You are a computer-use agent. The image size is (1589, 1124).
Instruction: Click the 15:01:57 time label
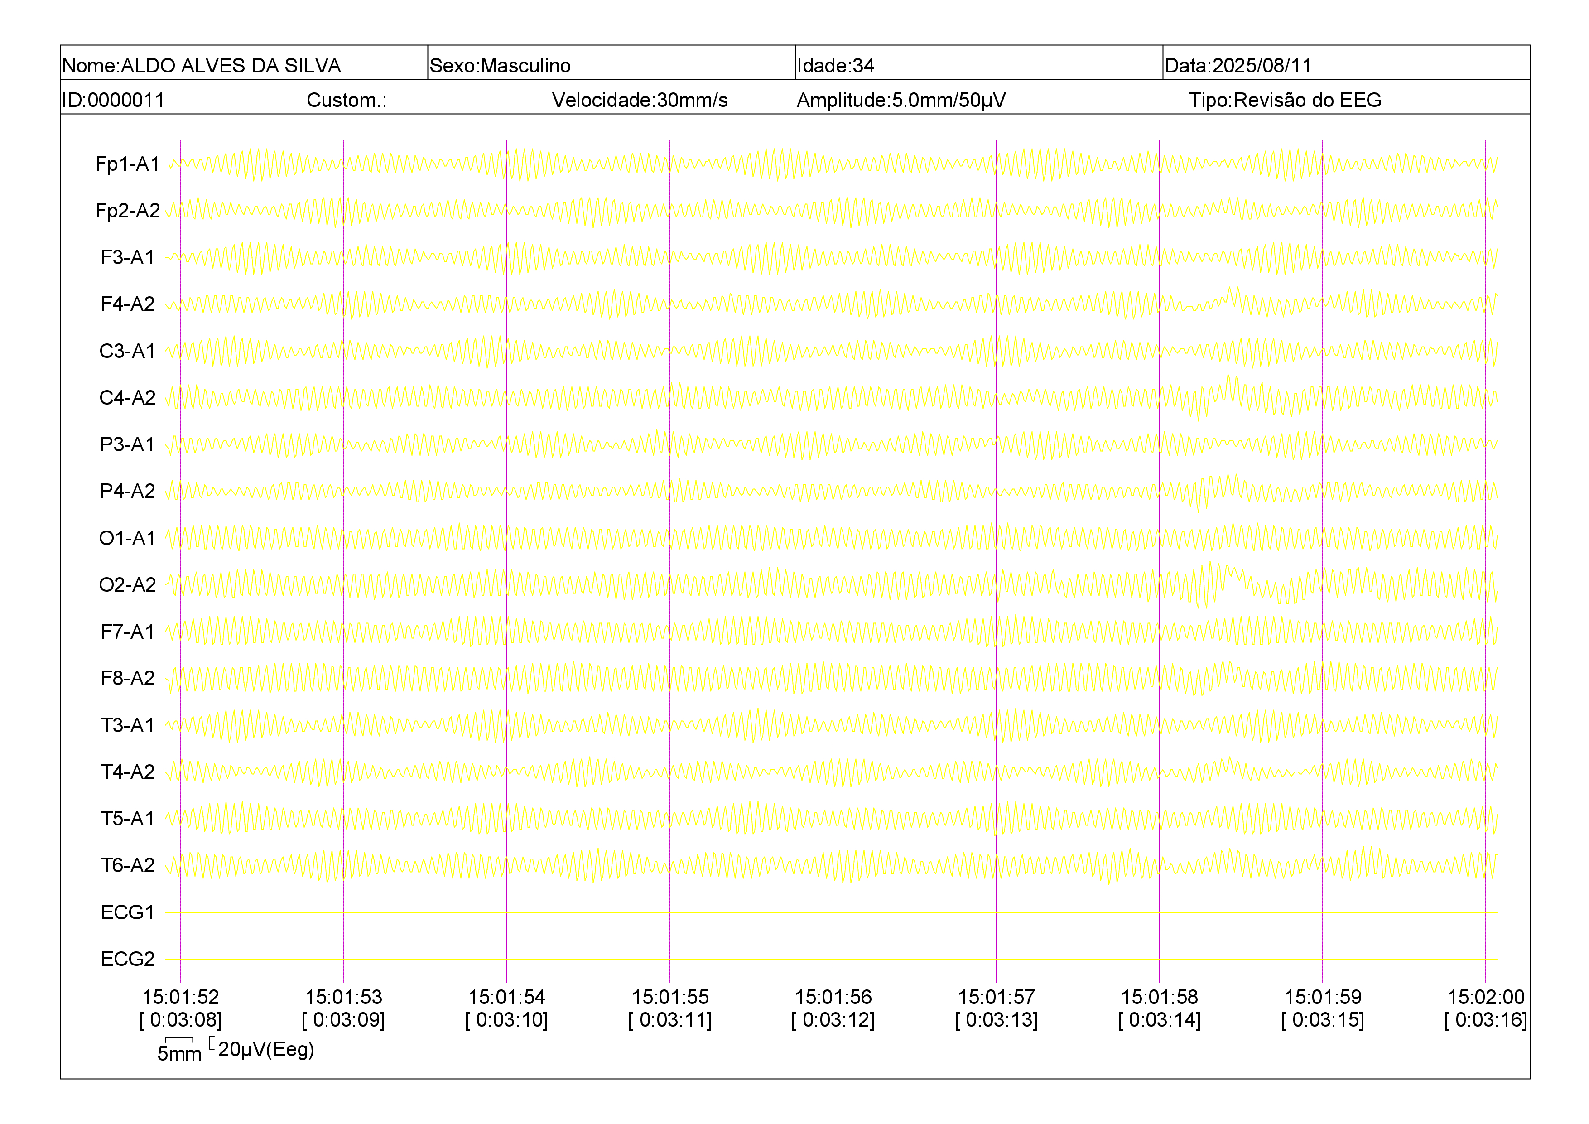point(997,997)
